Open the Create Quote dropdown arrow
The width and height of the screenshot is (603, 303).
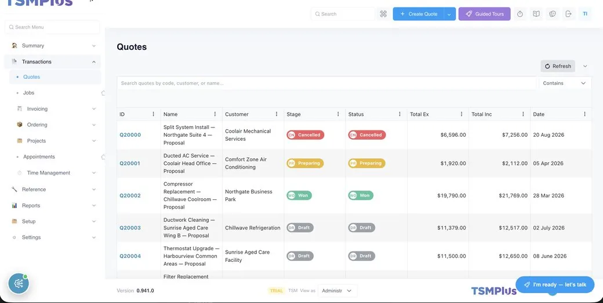(449, 14)
